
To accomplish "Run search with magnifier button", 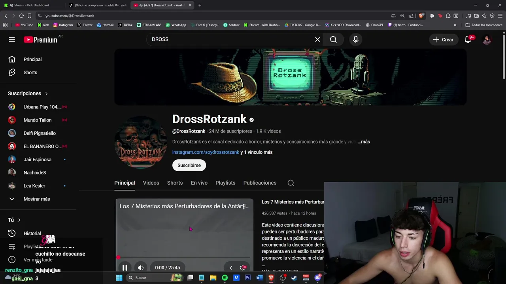I will pyautogui.click(x=333, y=39).
